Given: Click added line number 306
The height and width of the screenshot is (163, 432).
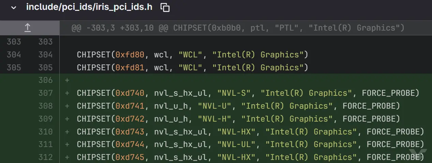Looking at the screenshot, I should pos(45,80).
